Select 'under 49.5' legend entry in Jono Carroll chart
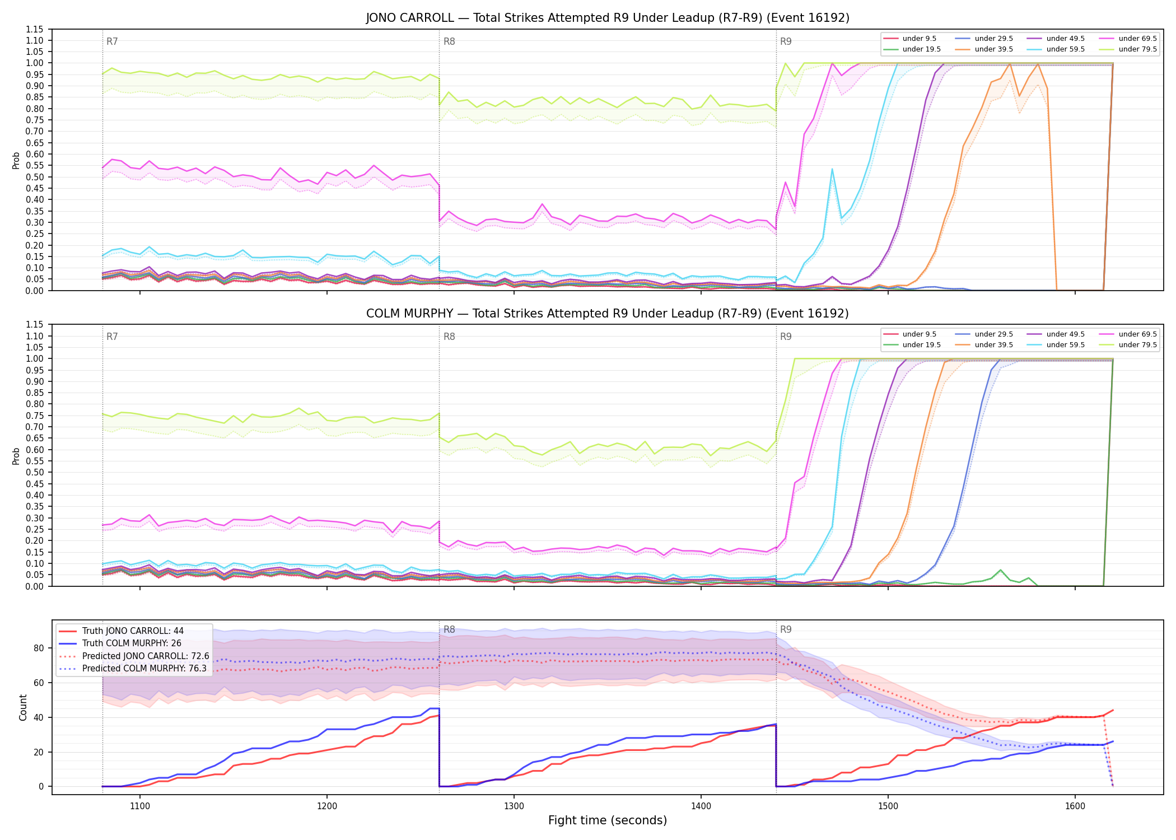 click(x=1056, y=39)
